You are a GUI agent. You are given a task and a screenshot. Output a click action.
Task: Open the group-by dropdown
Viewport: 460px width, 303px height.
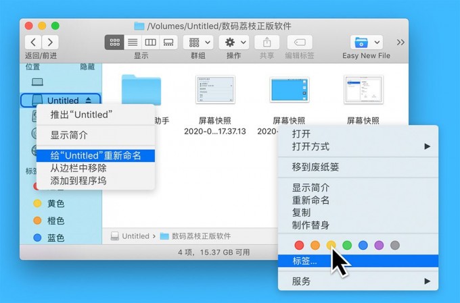tap(198, 43)
